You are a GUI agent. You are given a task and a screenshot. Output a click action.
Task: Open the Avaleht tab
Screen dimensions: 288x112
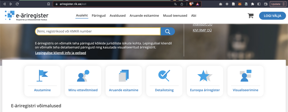(82, 16)
